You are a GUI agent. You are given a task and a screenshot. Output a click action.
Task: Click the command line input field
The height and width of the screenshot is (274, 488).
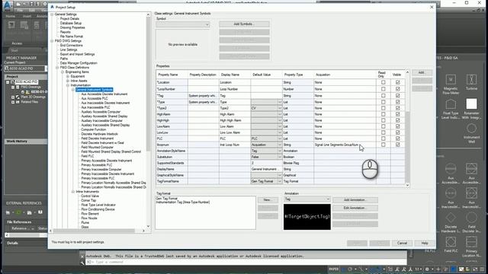[246, 263]
